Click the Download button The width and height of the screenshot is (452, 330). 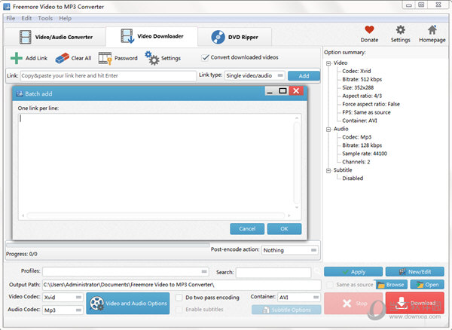pos(415,303)
